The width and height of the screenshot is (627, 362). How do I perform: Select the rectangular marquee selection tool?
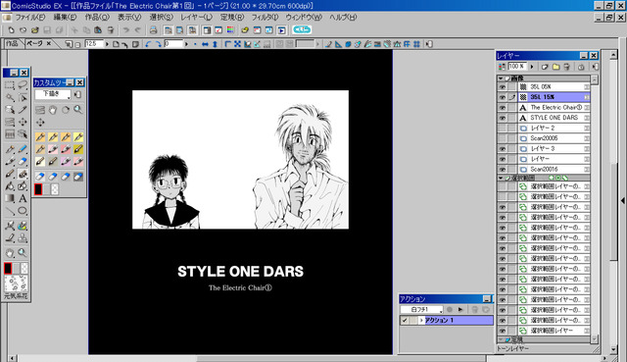(x=10, y=85)
